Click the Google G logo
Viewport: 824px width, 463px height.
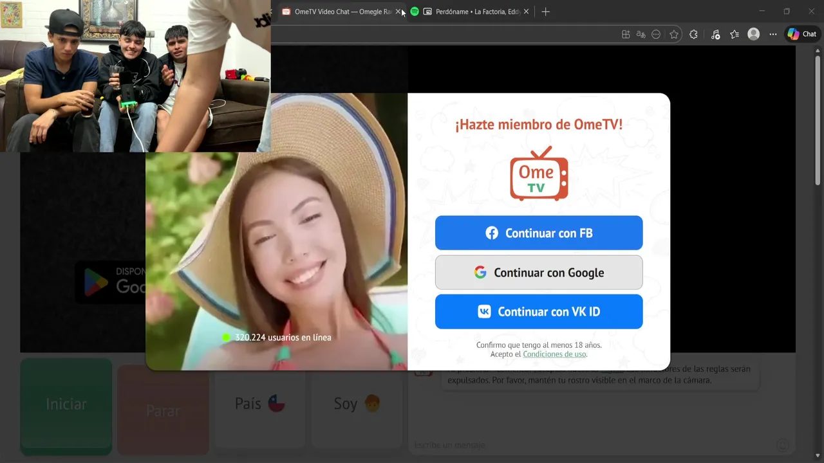480,272
